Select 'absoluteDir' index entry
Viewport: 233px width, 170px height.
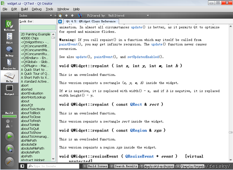coord(36,145)
